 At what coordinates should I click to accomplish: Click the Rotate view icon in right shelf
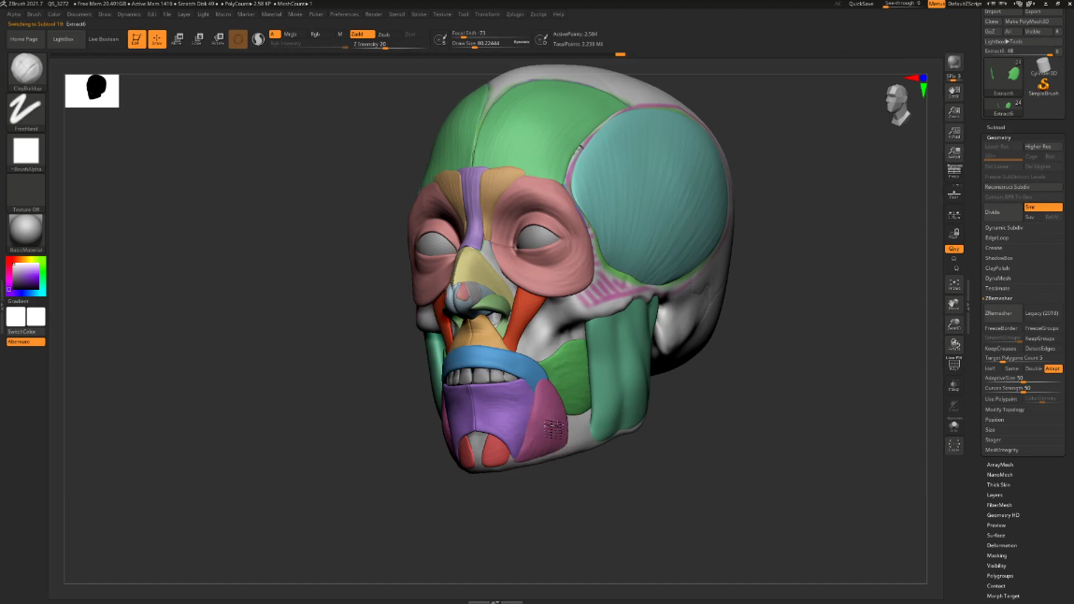[953, 344]
